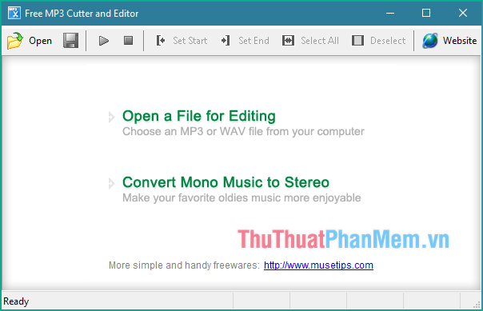Image resolution: width=483 pixels, height=311 pixels.
Task: Click Convert Mono Music to Stereo
Action: pos(226,182)
